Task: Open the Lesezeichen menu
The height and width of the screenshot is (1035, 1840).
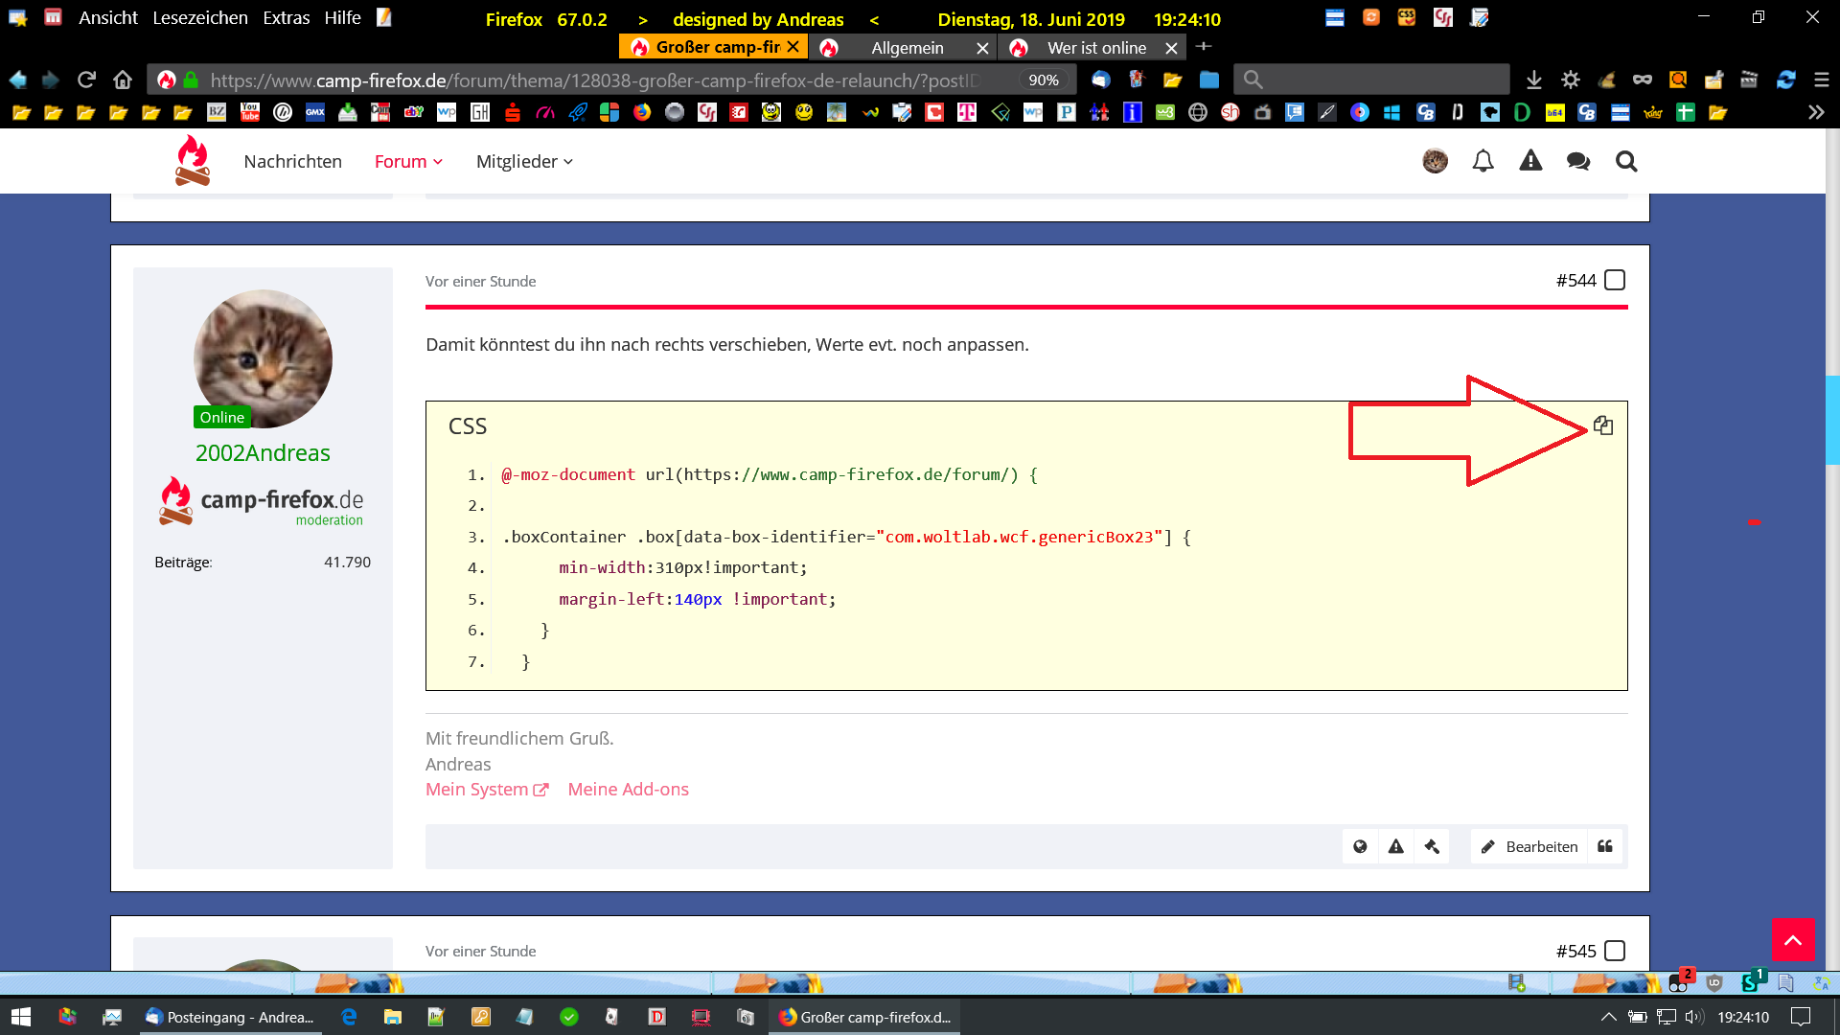Action: (x=200, y=17)
